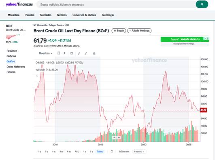Click the search input field
215x160 pixels.
(x=116, y=4)
